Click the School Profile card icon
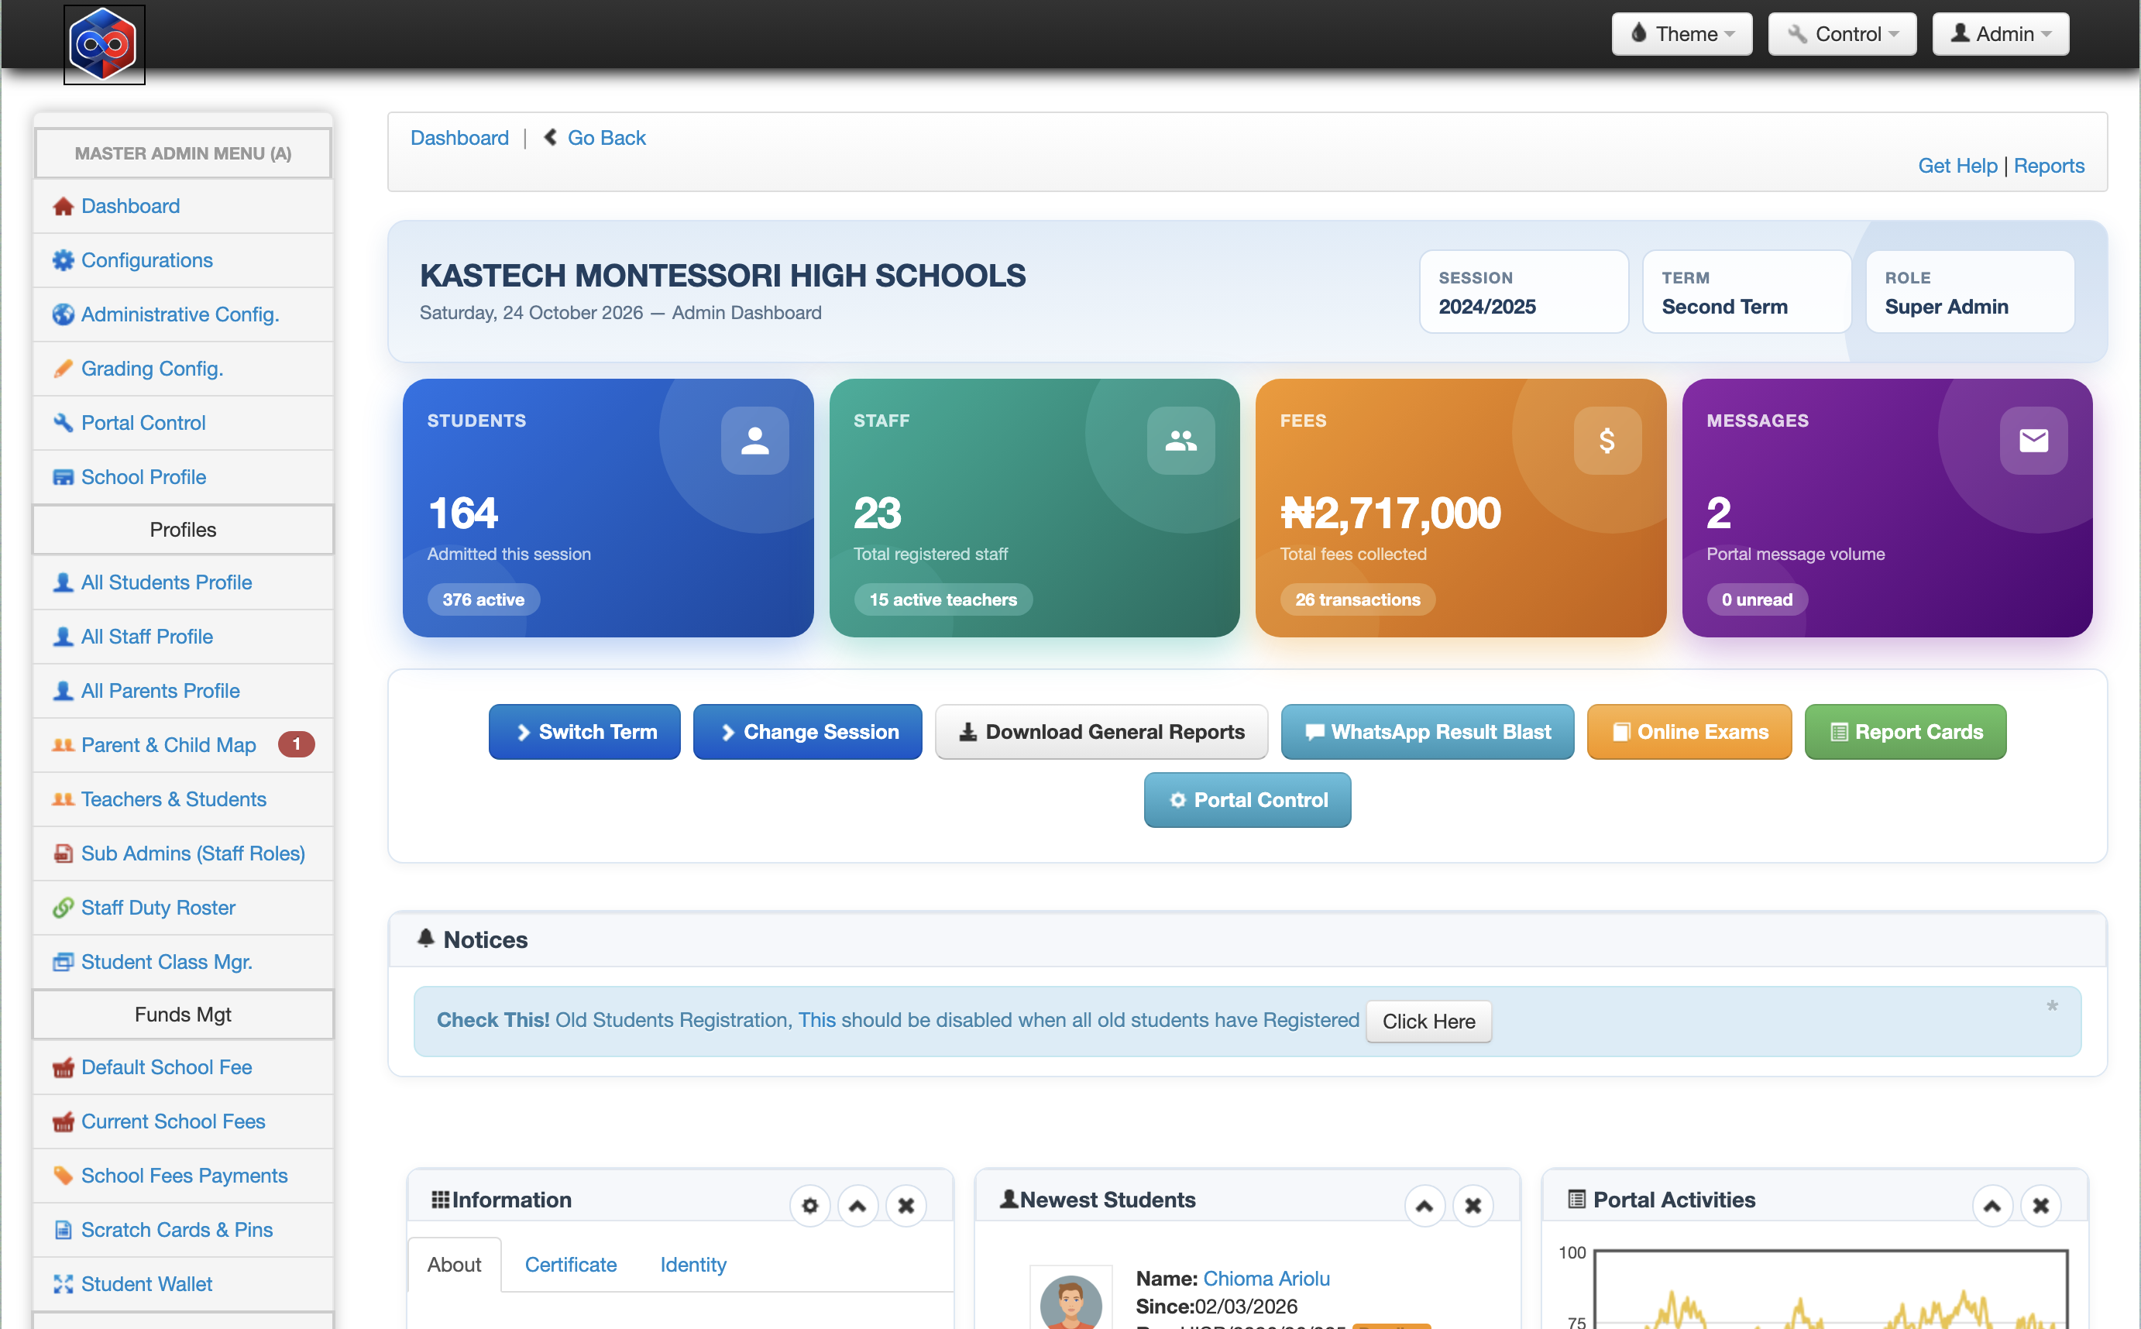Screen dimensions: 2141x1329 tap(63, 477)
